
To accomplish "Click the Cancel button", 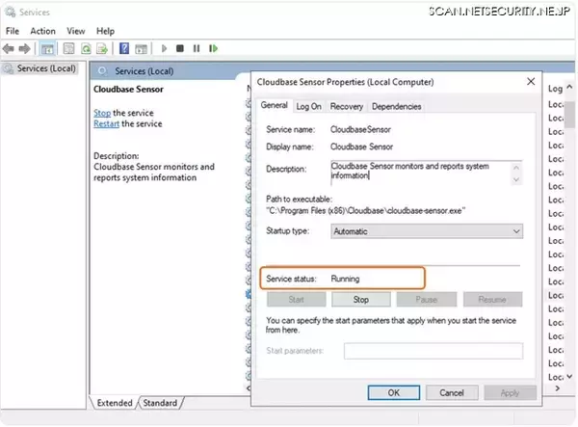I will tap(452, 392).
